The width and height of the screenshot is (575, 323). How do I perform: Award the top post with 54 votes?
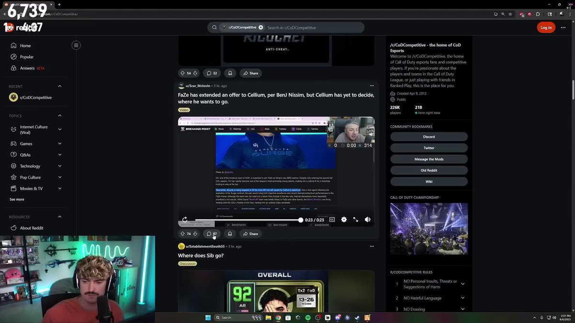(x=230, y=73)
